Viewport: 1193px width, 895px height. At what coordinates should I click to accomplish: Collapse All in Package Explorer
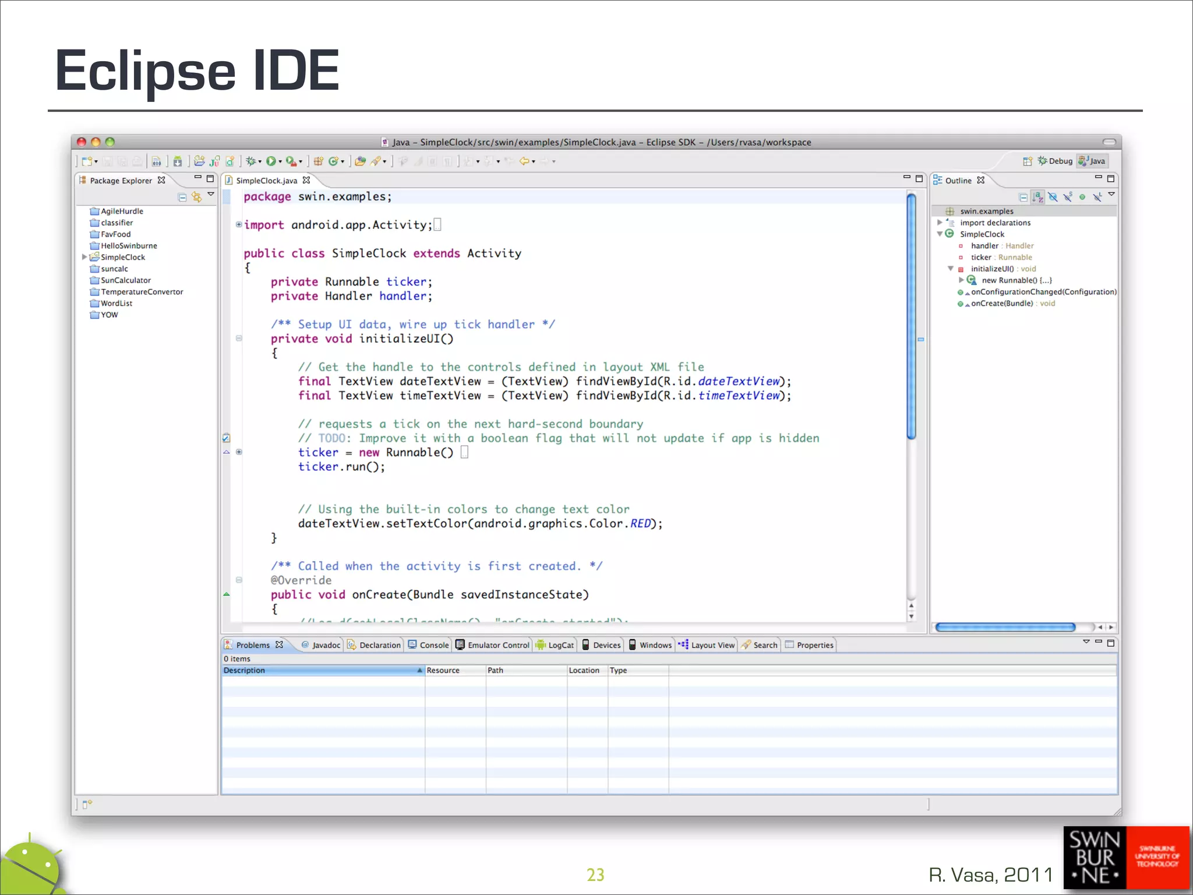pyautogui.click(x=182, y=197)
